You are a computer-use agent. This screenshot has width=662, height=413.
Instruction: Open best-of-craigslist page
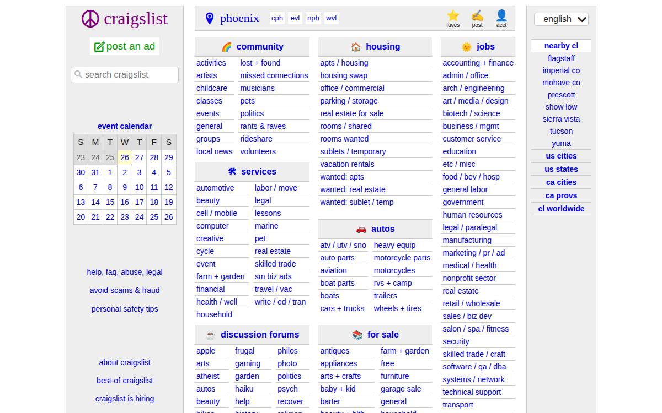tap(125, 381)
